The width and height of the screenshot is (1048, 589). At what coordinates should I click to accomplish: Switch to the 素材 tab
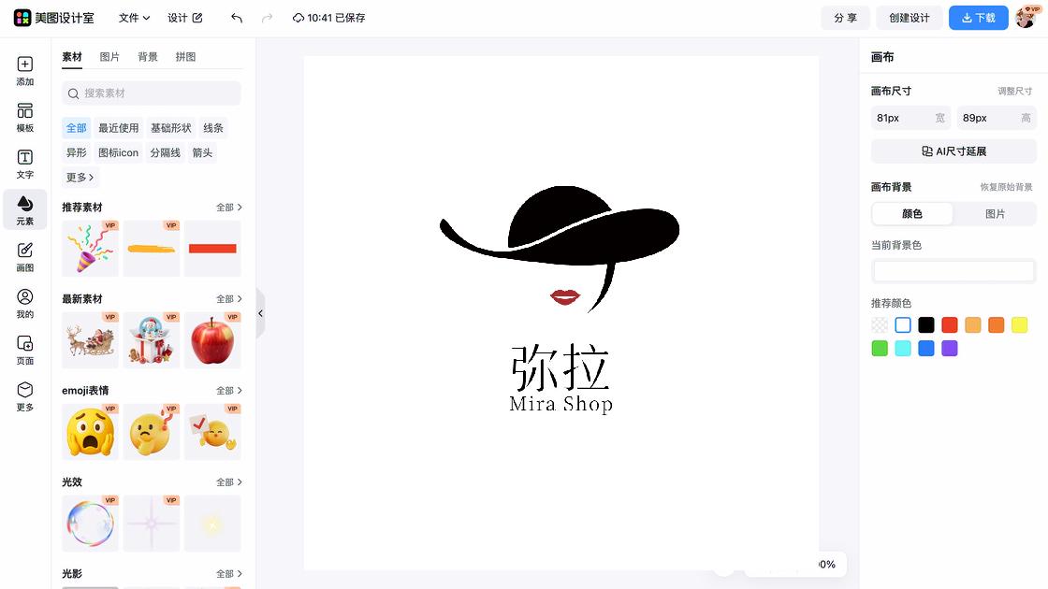tap(72, 57)
